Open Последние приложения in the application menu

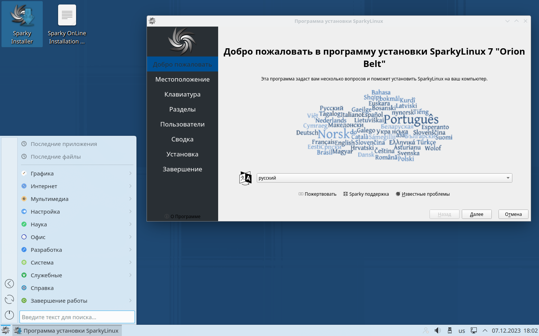[77, 144]
